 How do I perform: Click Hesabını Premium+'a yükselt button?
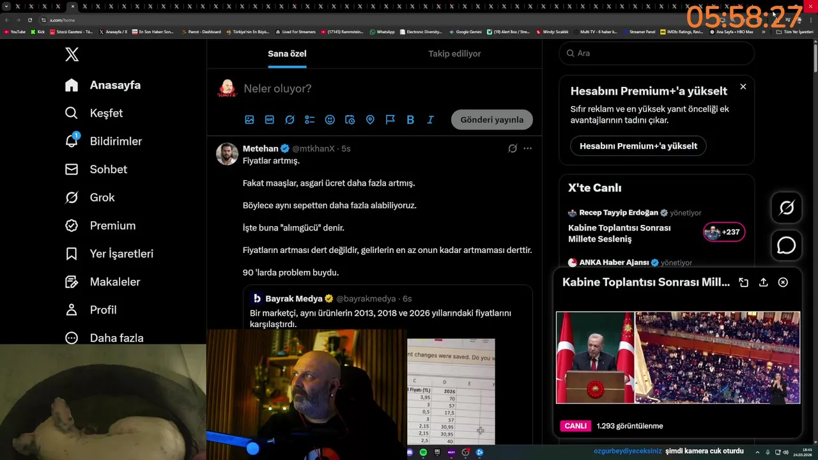point(638,146)
